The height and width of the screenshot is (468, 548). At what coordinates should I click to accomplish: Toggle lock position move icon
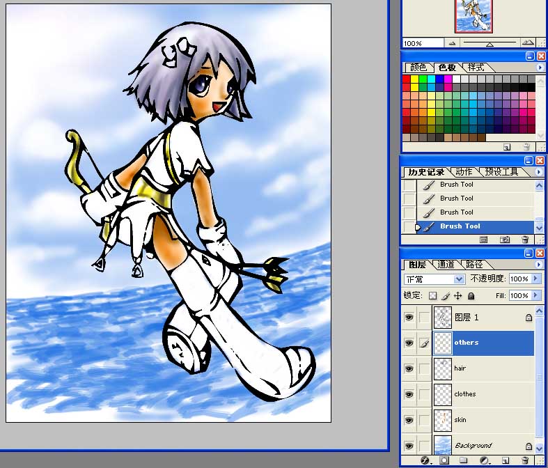click(458, 296)
